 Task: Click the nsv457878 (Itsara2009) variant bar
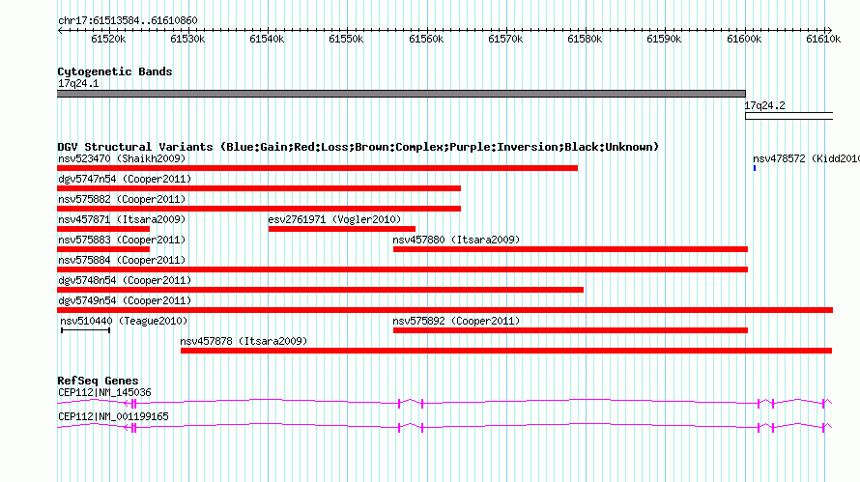pyautogui.click(x=506, y=351)
